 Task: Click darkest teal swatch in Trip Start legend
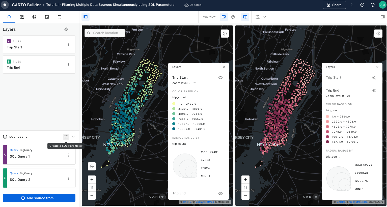[174, 129]
